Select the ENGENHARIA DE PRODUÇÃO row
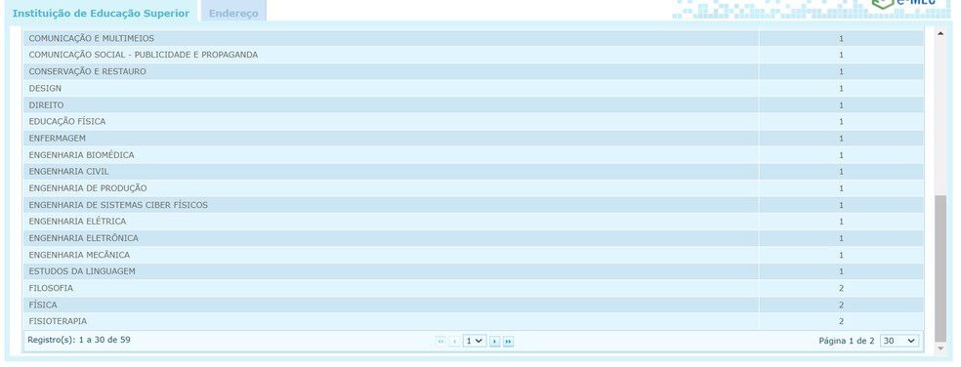961x367 pixels. point(473,188)
